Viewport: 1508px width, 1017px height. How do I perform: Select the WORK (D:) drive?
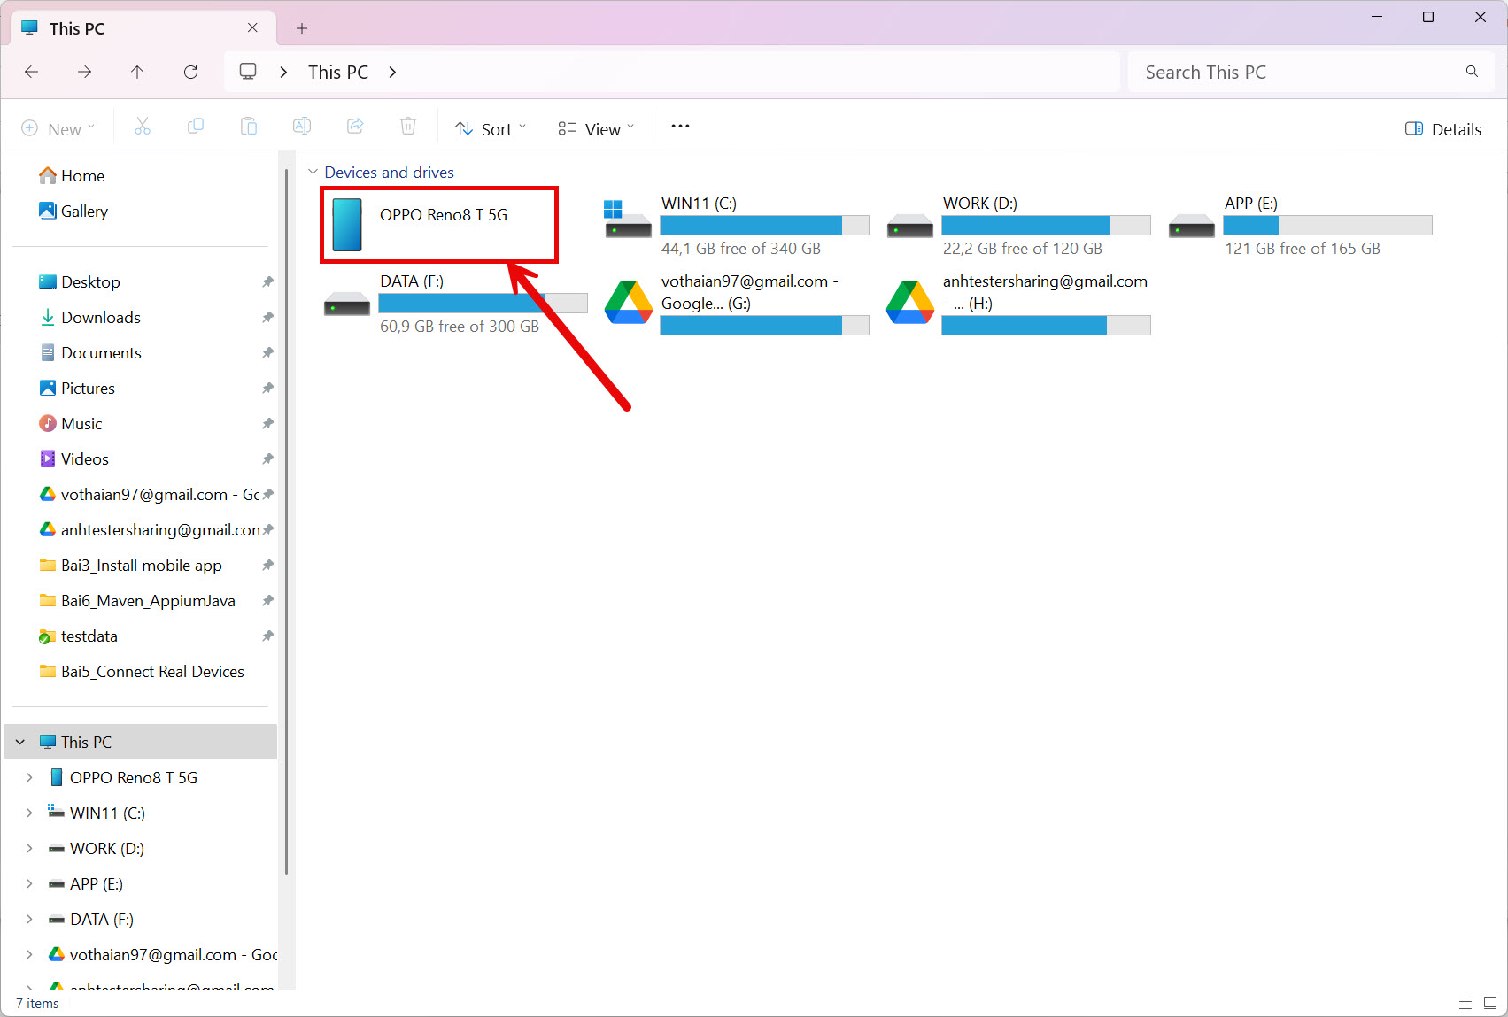[x=1018, y=225]
